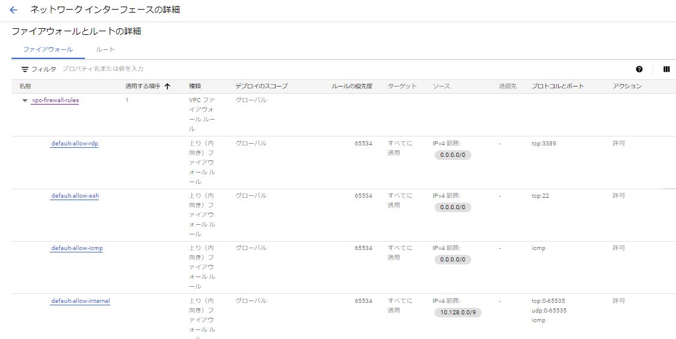The height and width of the screenshot is (339, 676).
Task: Select the tcp:3389 protocol cell
Action: pos(544,144)
